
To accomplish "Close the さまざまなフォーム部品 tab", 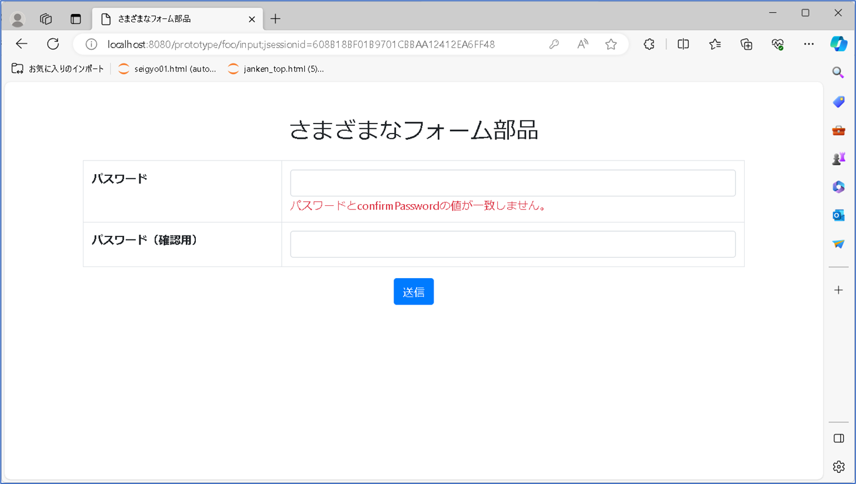I will coord(252,19).
